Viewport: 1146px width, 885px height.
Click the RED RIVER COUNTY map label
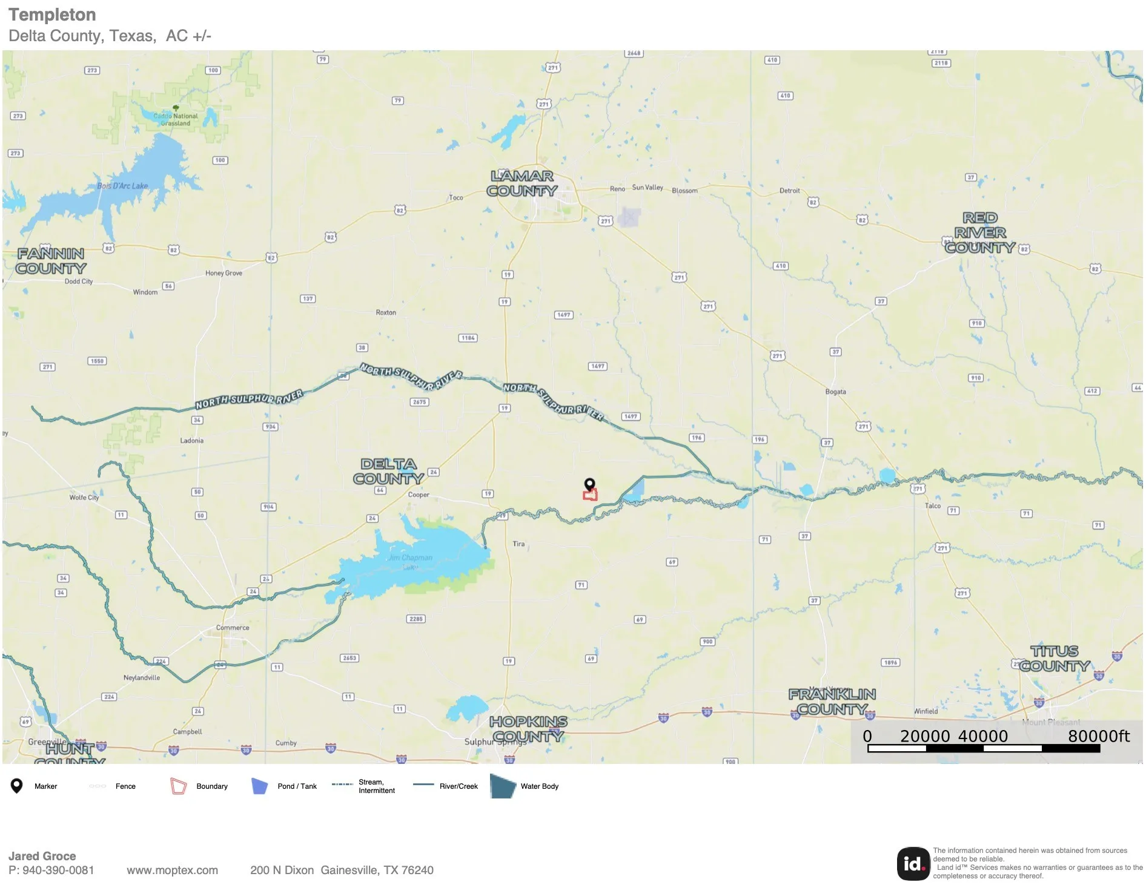[980, 232]
